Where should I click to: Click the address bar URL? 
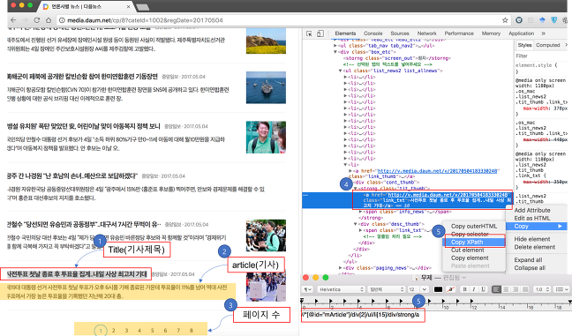coord(145,20)
